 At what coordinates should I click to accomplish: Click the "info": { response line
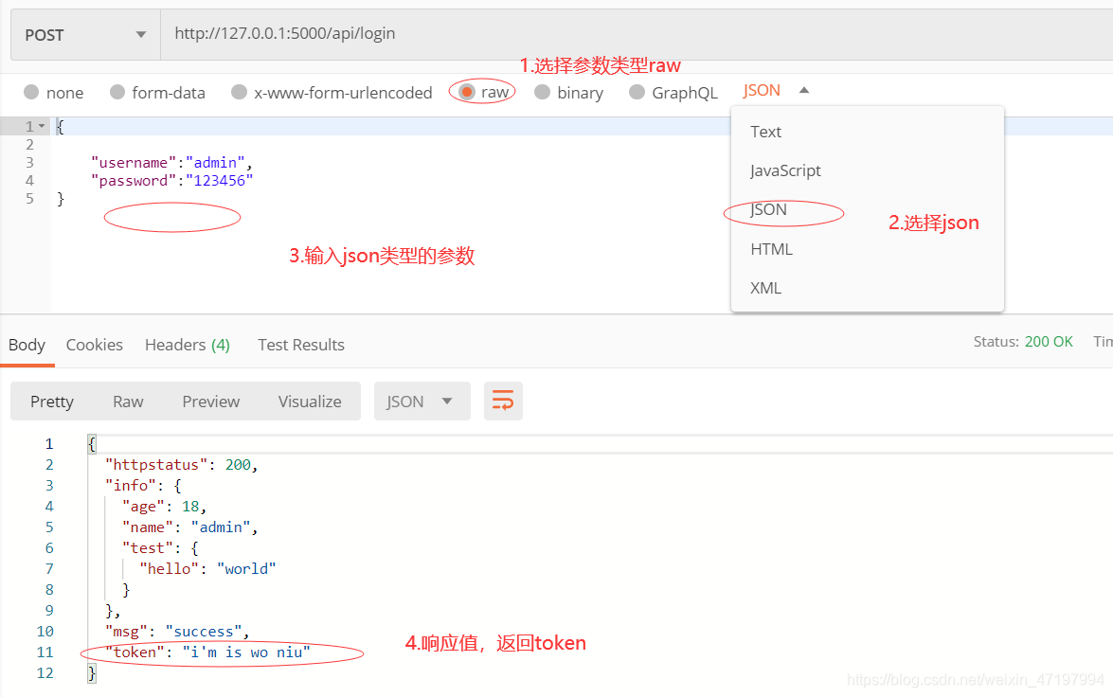(x=143, y=486)
